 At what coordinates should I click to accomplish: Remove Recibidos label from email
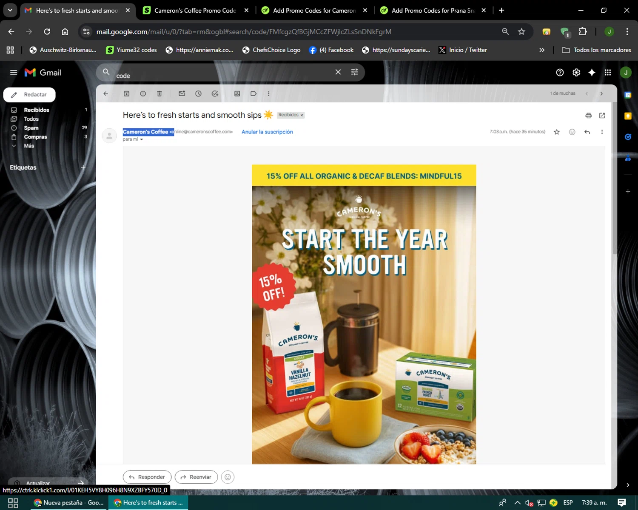(302, 115)
